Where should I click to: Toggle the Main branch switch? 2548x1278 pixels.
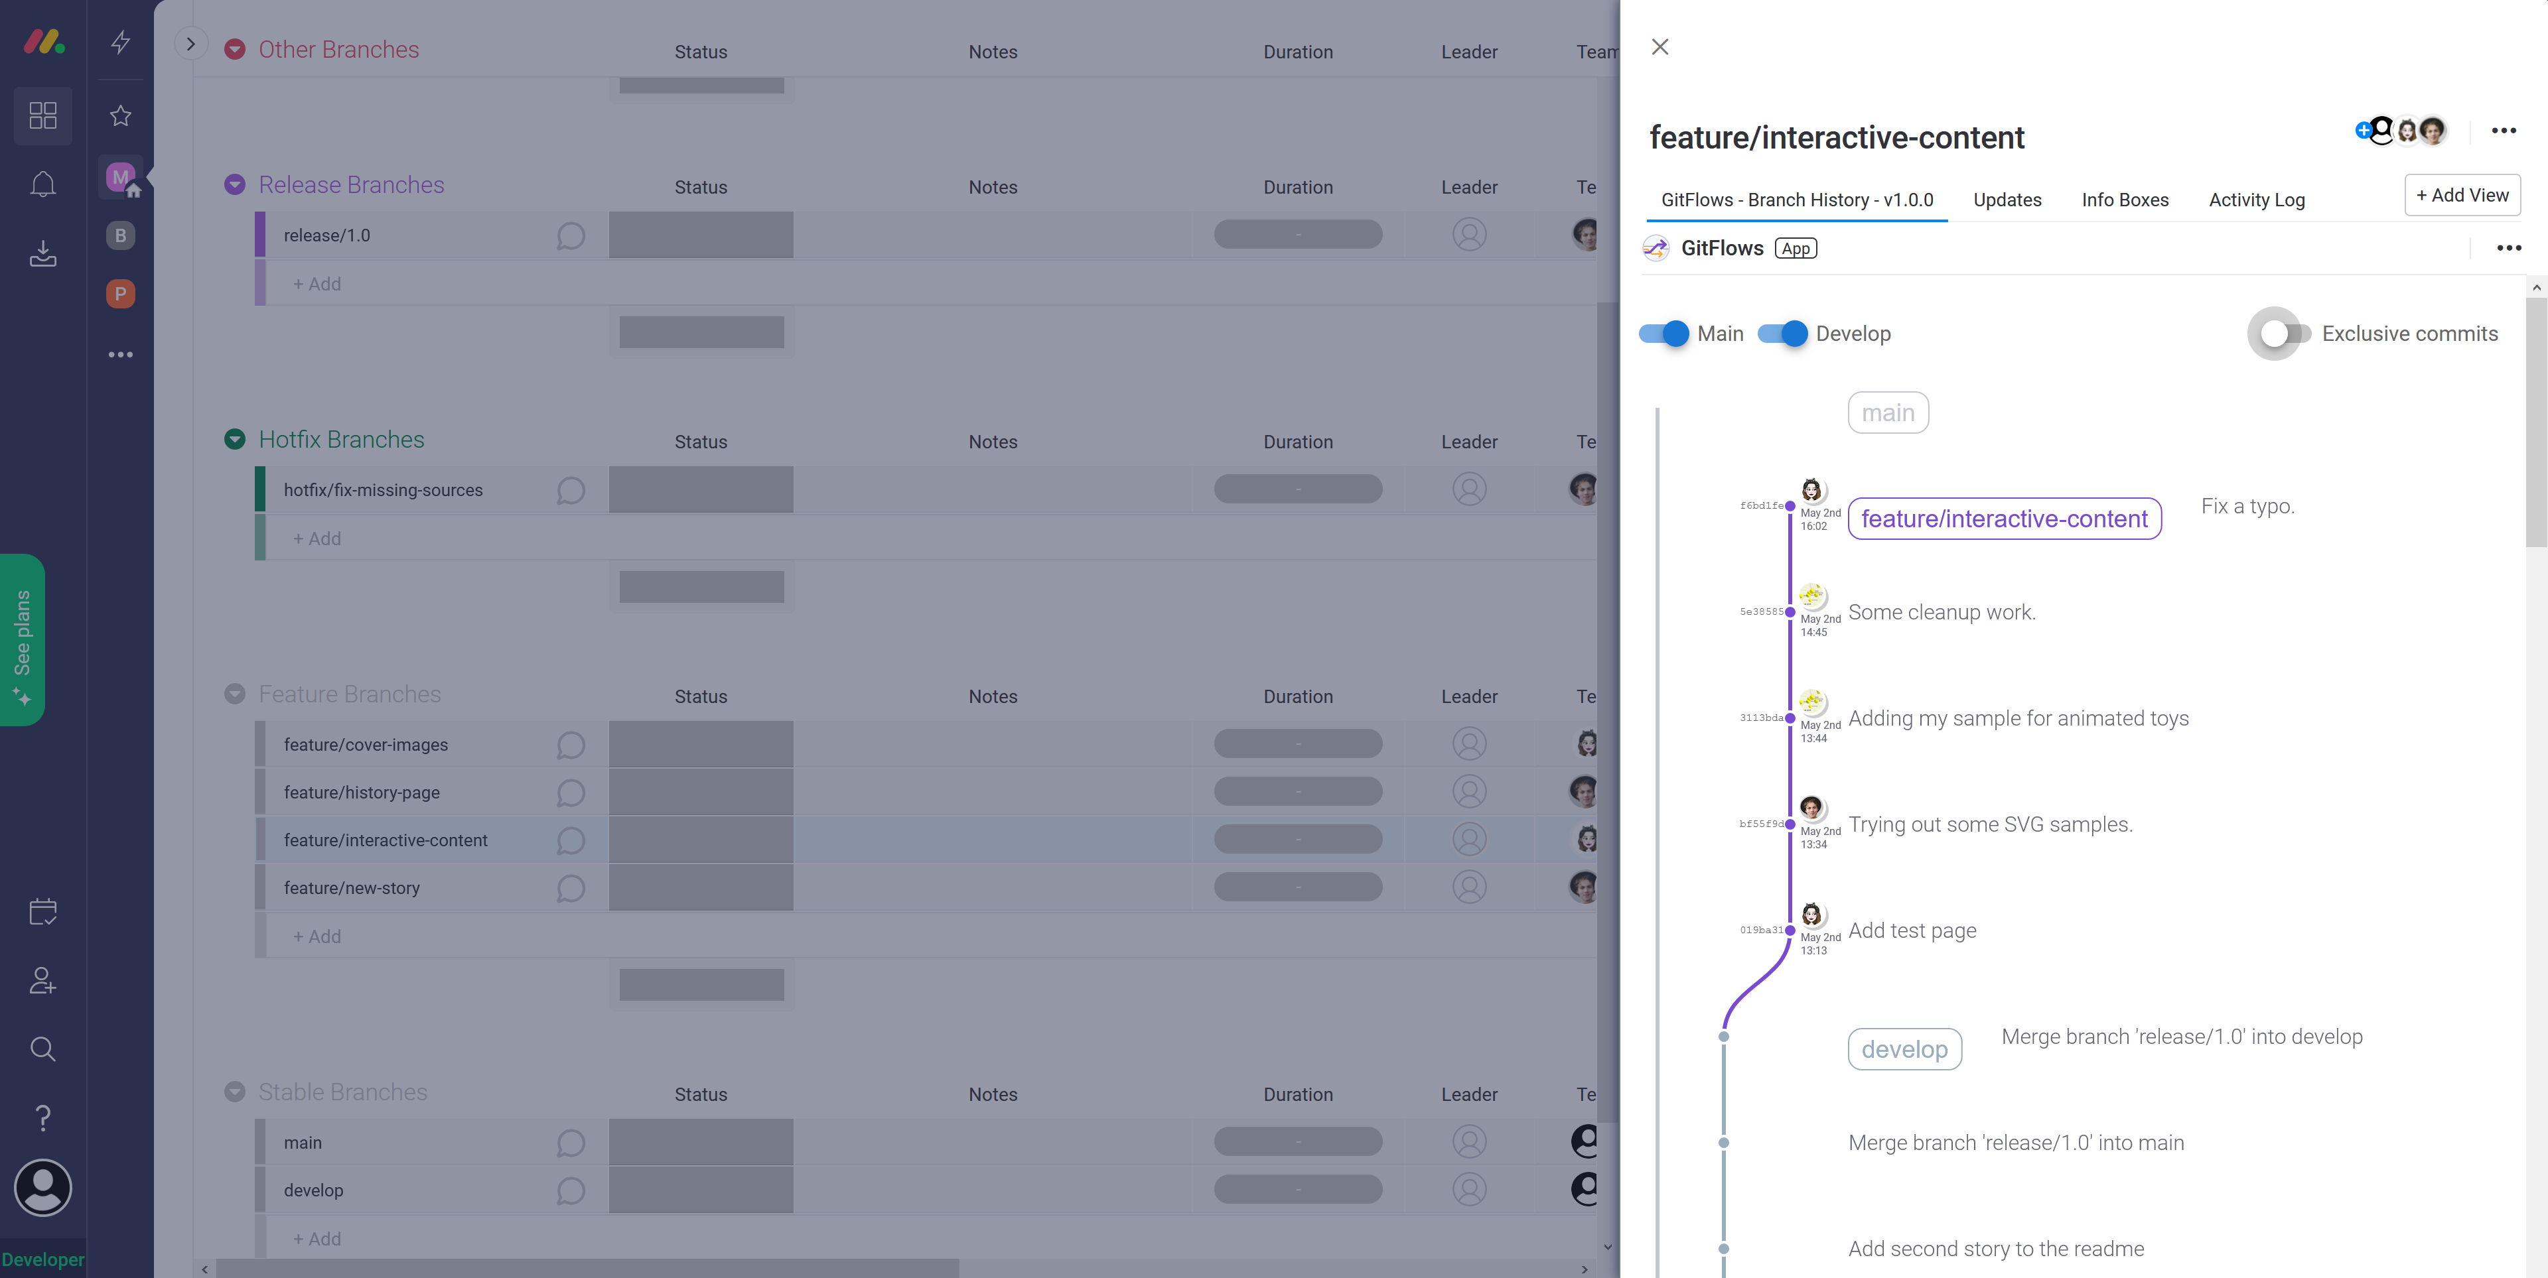coord(1663,334)
